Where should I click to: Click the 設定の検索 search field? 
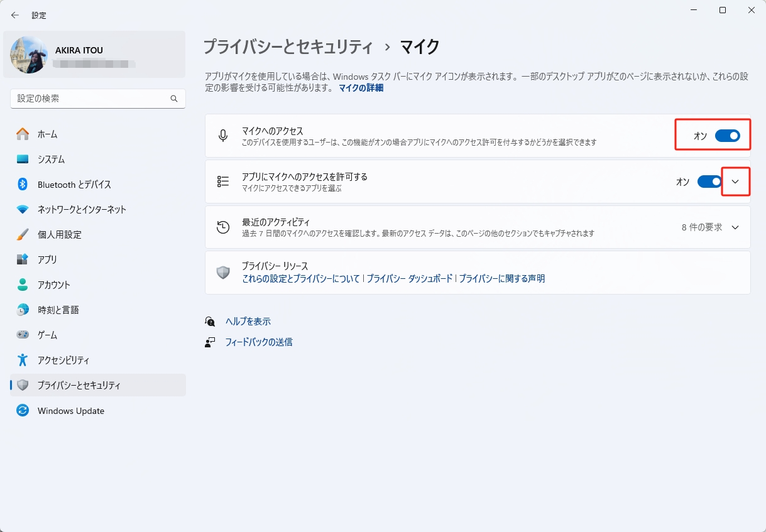tap(94, 99)
